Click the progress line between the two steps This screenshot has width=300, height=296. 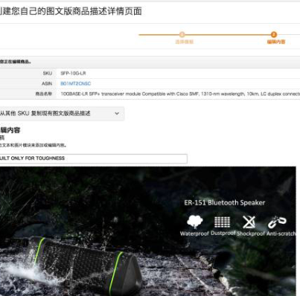click(228, 35)
